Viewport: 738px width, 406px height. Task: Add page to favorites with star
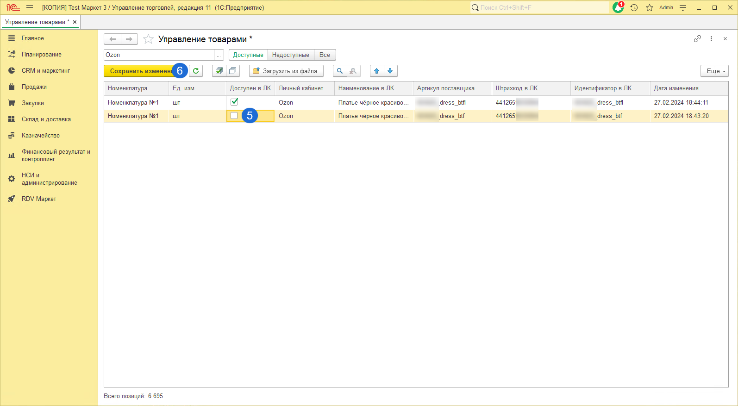coord(148,39)
